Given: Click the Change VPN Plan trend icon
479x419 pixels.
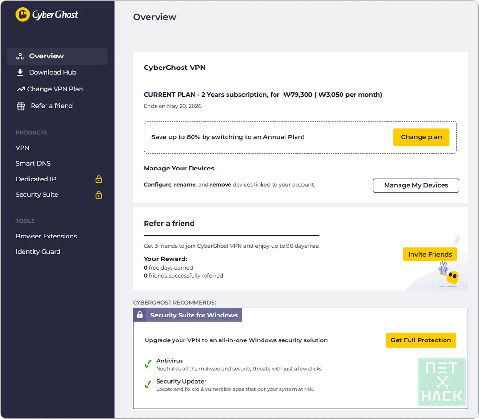Looking at the screenshot, I should point(21,89).
